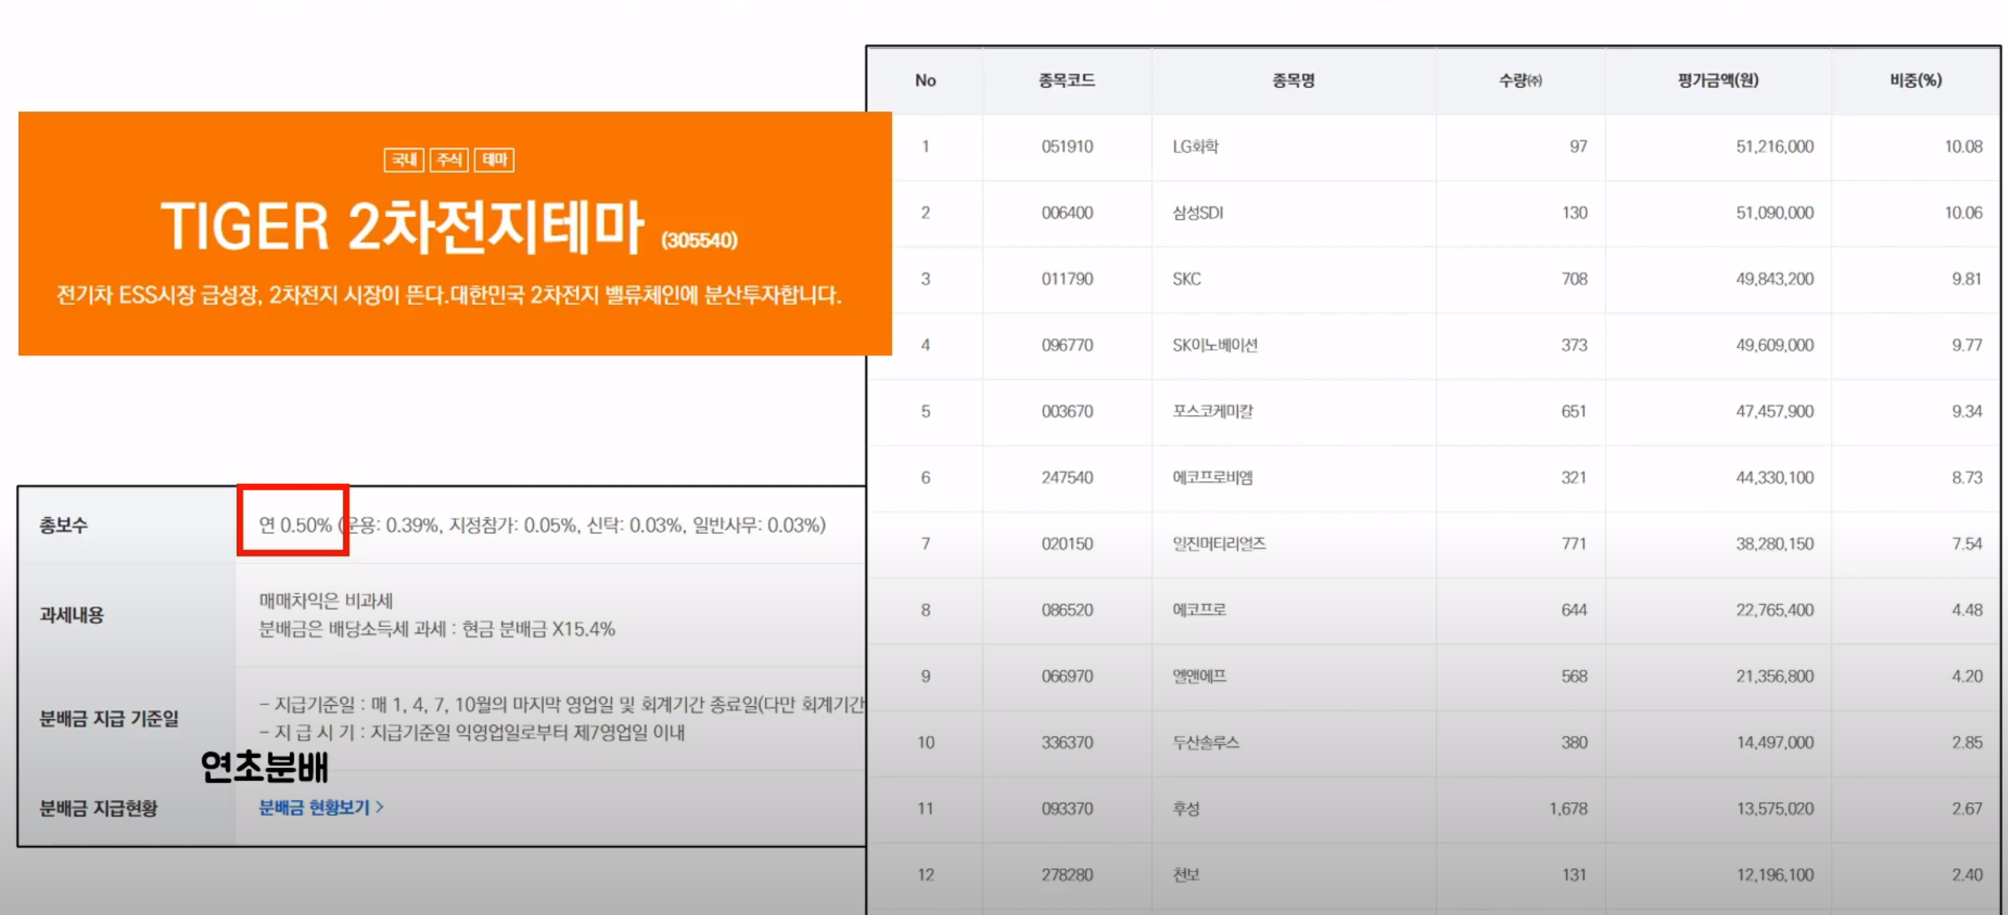Click the 10.06 weight percentage
The height and width of the screenshot is (915, 2008).
[x=1963, y=213]
